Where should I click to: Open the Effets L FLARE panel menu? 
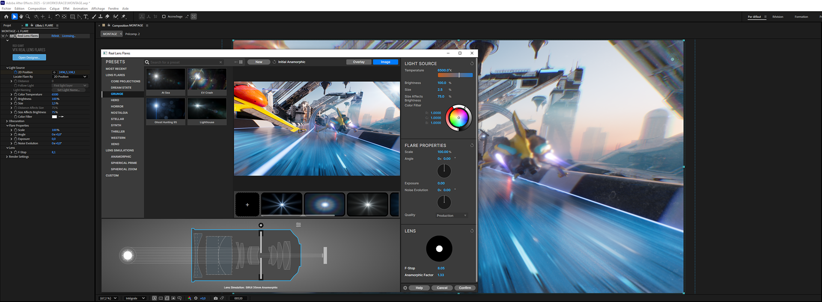(57, 26)
